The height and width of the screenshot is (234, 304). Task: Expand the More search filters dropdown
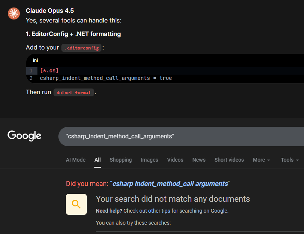point(261,160)
